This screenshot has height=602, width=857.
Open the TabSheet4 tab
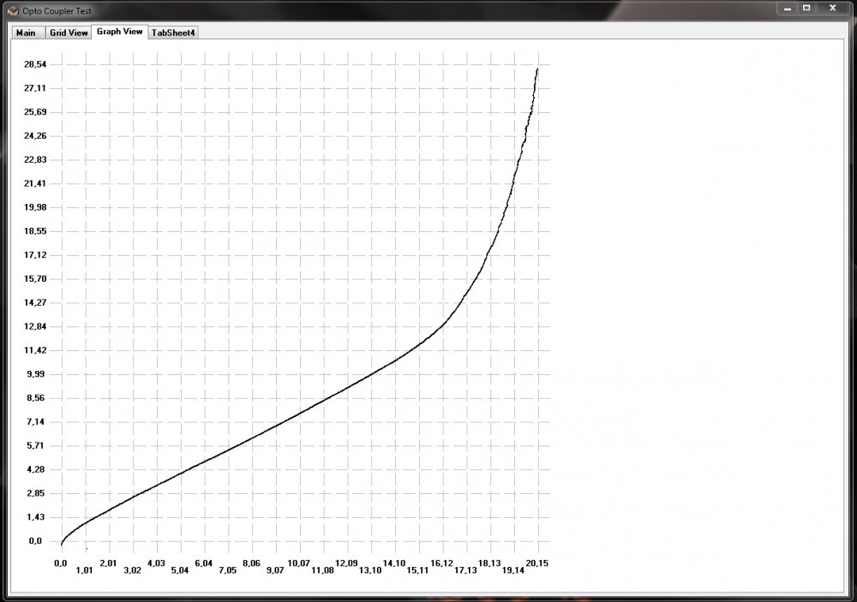coord(174,33)
